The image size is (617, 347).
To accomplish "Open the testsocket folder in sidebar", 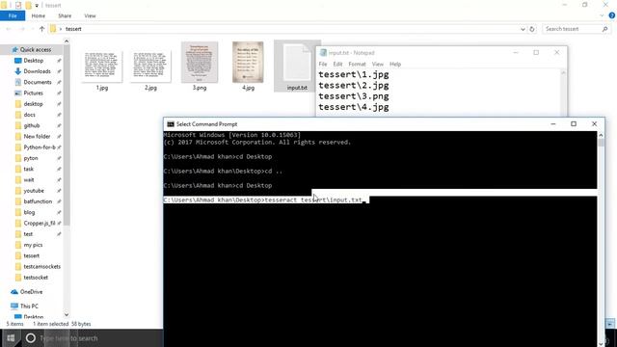I will pyautogui.click(x=36, y=278).
